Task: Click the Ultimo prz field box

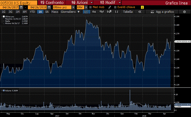Action: tap(62, 7)
